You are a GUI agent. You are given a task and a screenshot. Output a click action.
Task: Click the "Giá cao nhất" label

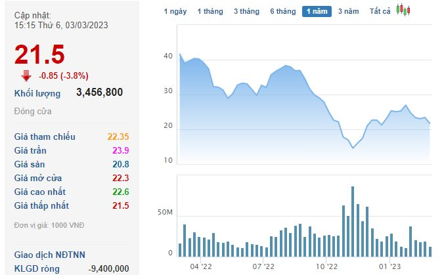pos(43,192)
